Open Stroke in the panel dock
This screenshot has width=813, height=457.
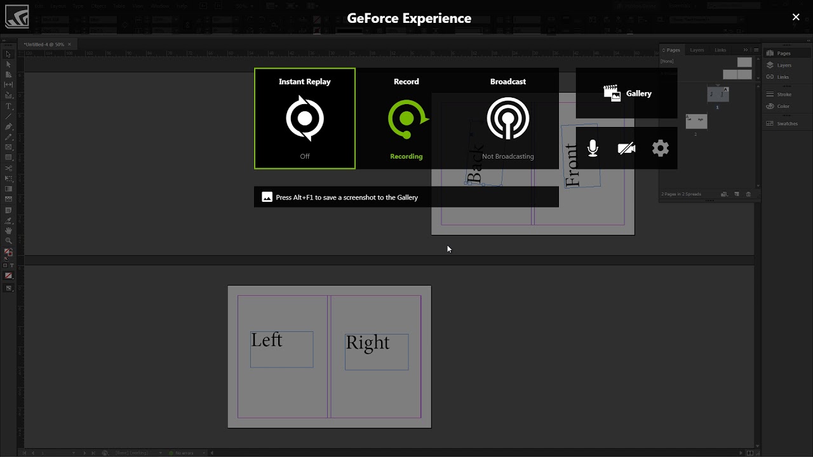(x=786, y=95)
